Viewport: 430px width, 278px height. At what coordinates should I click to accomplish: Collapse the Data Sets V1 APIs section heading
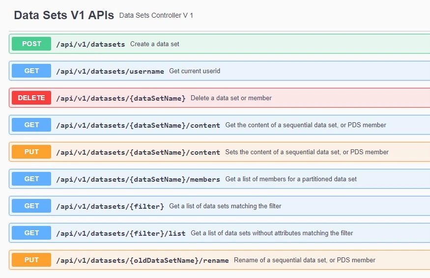[x=64, y=15]
